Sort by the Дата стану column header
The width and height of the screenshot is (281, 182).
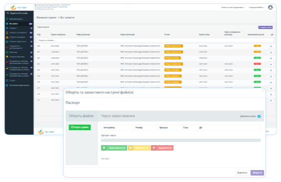[x=204, y=34]
